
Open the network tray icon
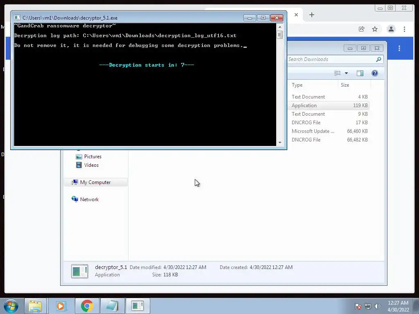click(368, 306)
